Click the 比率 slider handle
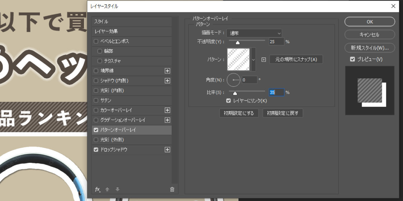Screen dimensions: 403x201 pos(235,93)
